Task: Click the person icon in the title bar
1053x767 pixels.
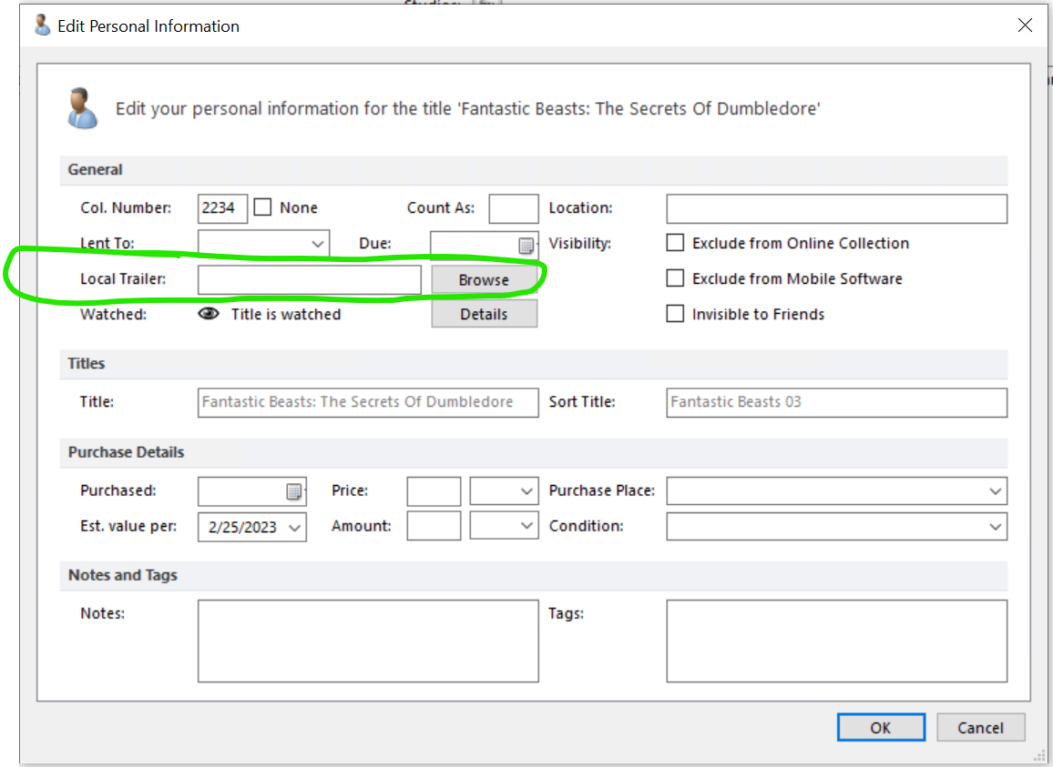Action: tap(42, 25)
